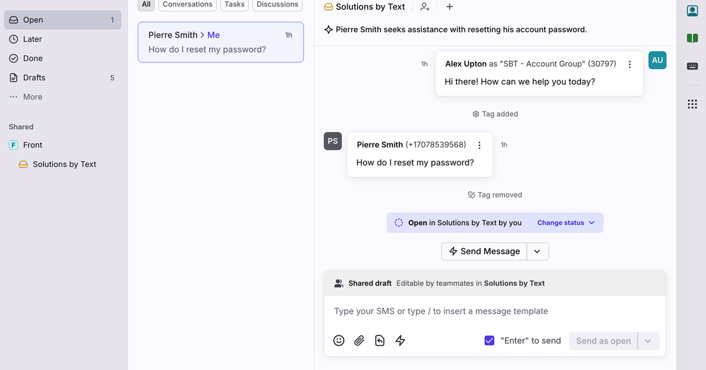
Task: Expand the Send as open dropdown arrow
Action: click(648, 341)
